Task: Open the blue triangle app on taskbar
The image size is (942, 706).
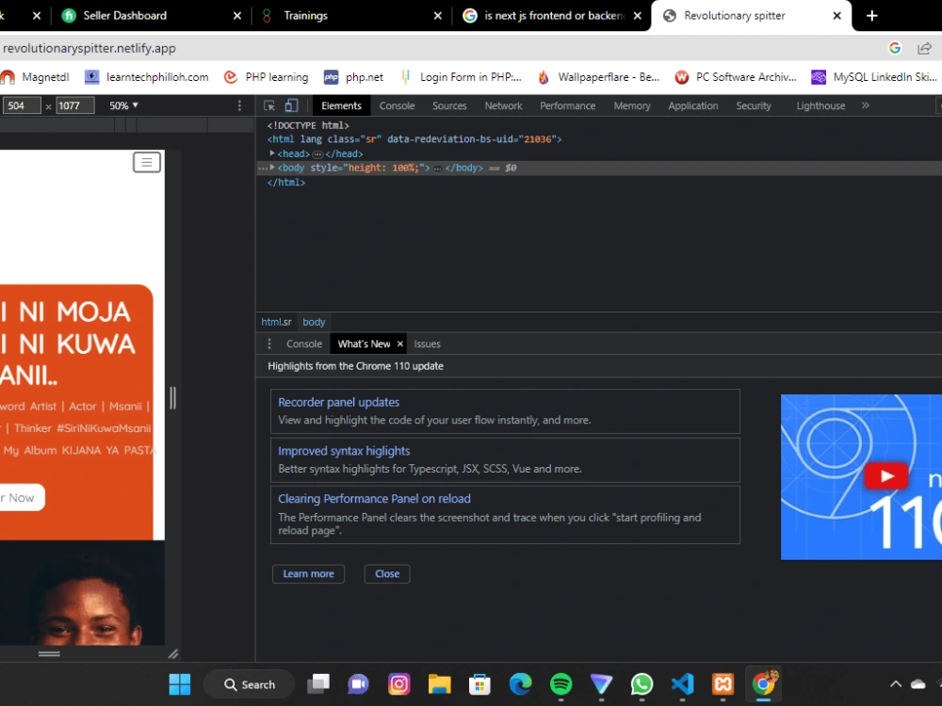Action: (x=601, y=683)
